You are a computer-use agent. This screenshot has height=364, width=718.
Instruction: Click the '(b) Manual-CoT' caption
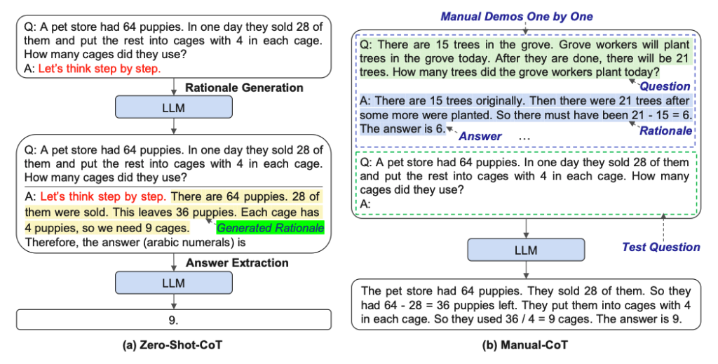click(524, 345)
